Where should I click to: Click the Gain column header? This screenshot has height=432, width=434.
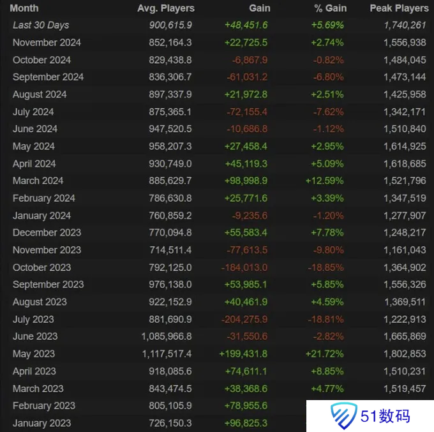[x=259, y=8]
